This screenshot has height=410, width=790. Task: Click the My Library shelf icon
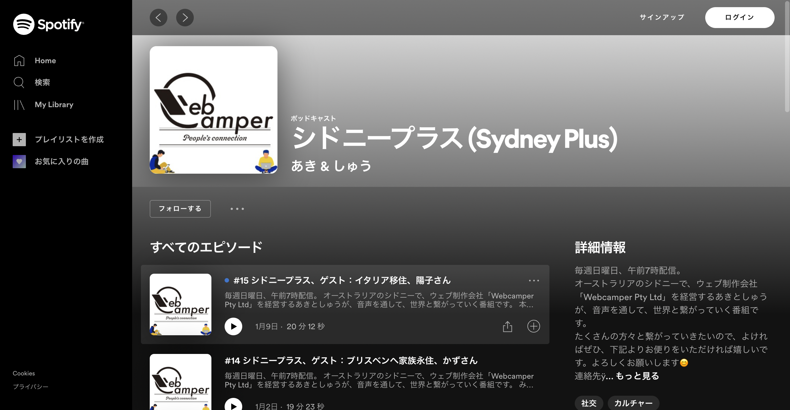point(19,105)
